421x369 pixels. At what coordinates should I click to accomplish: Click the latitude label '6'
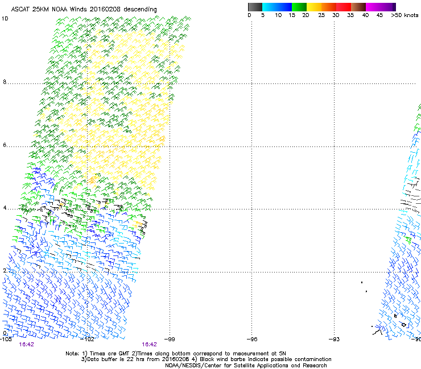pos(5,145)
